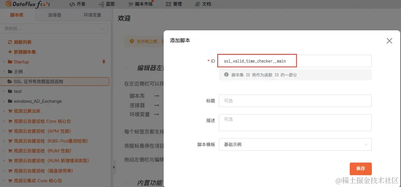401x187 pixels.
Task: Select SSL 证书有效期监控巡检 script set
Action: point(55,81)
